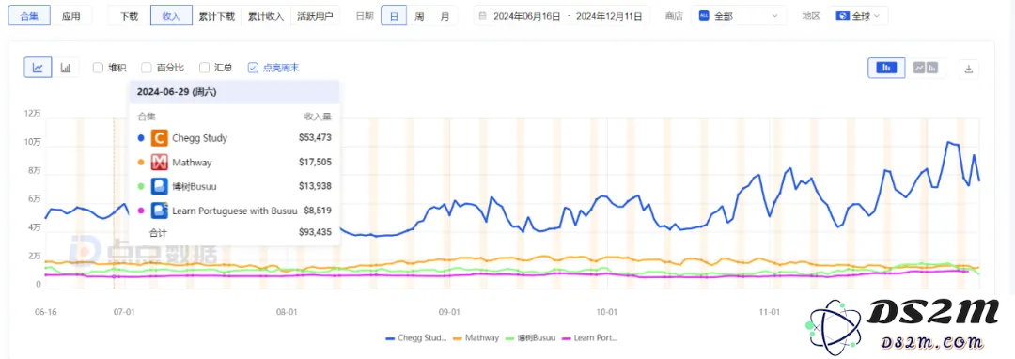Click the $53,473 revenue value
The height and width of the screenshot is (359, 1015).
(x=315, y=138)
